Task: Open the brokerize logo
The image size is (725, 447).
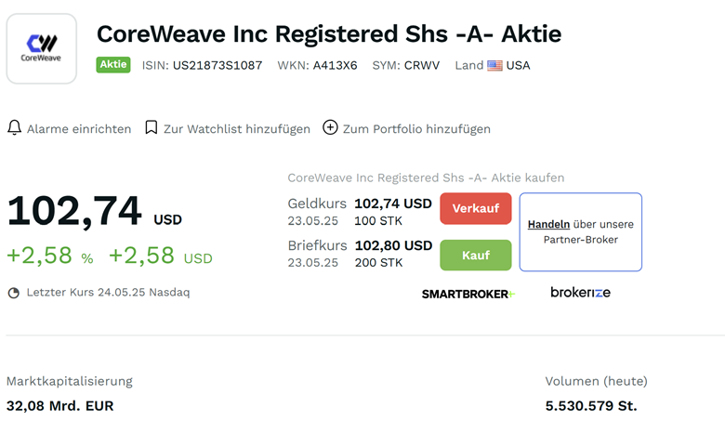Action: pos(580,293)
